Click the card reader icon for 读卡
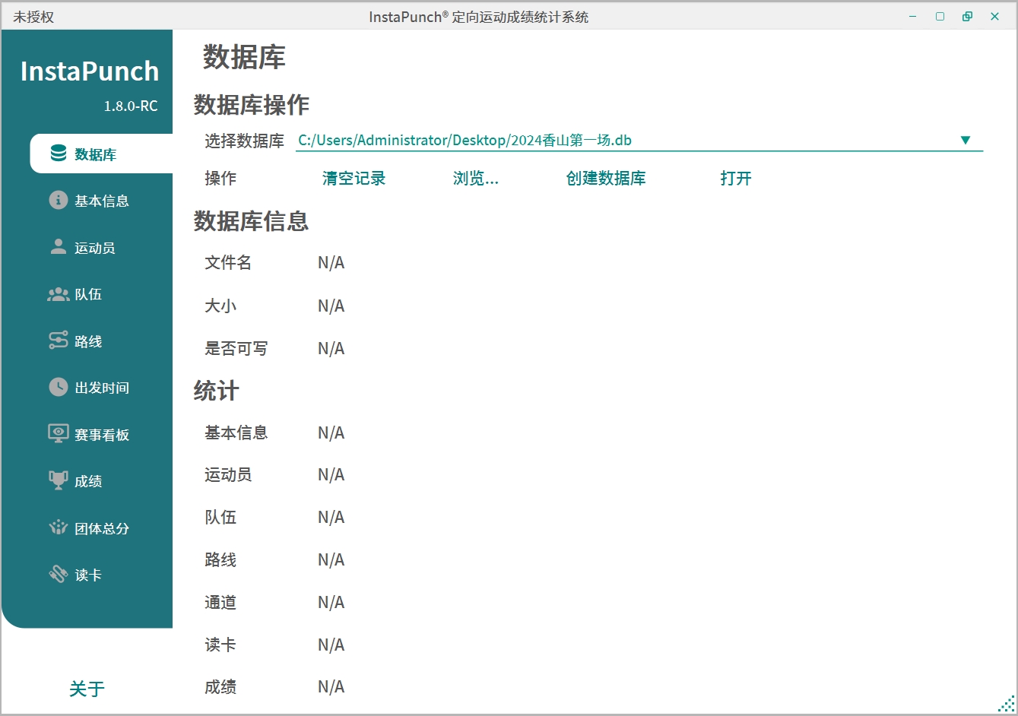 (x=59, y=575)
